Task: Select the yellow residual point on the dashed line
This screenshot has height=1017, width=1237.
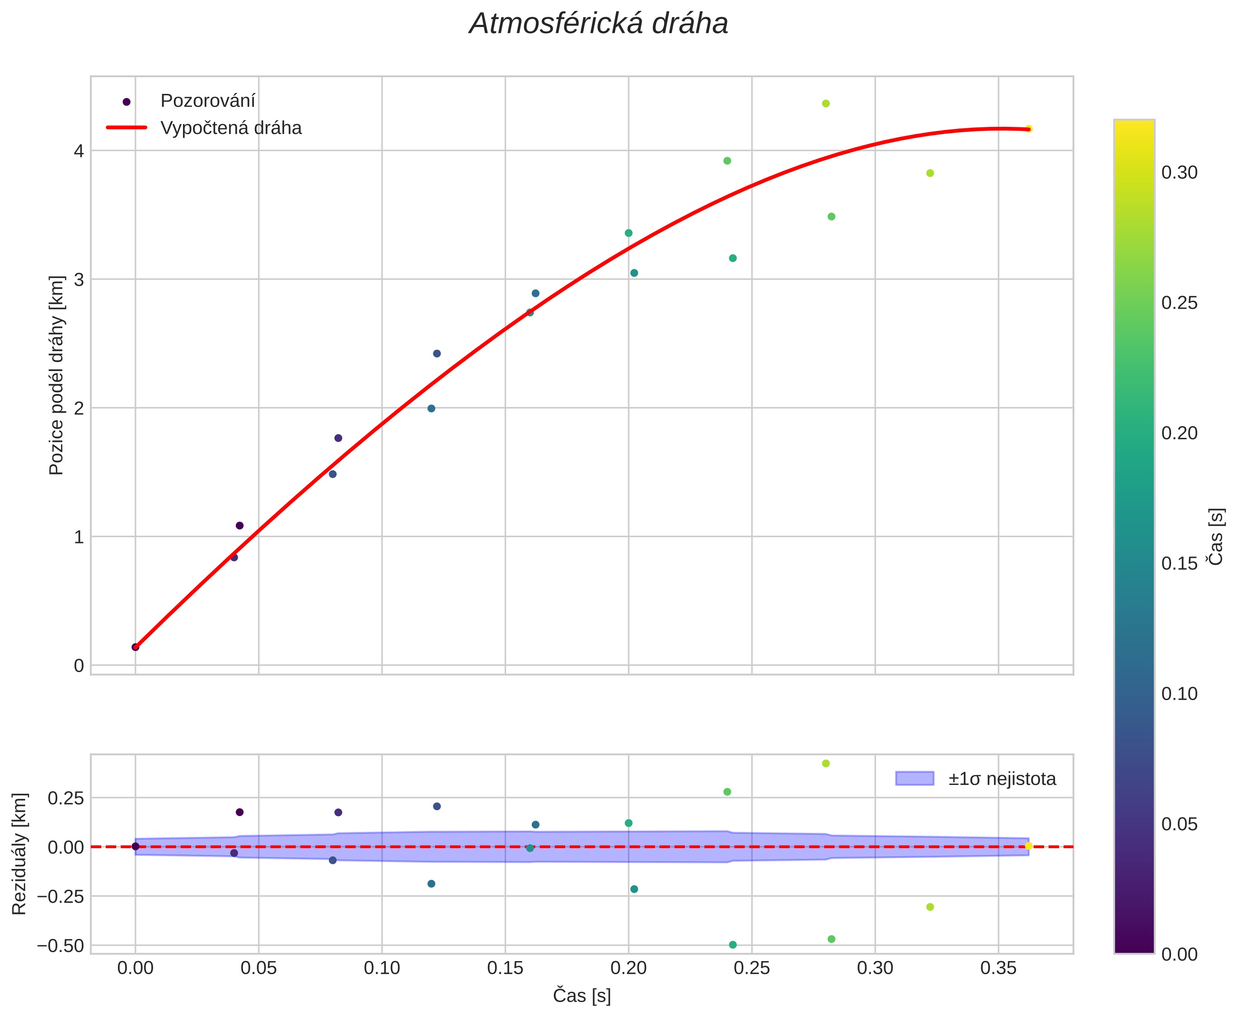Action: (1028, 846)
